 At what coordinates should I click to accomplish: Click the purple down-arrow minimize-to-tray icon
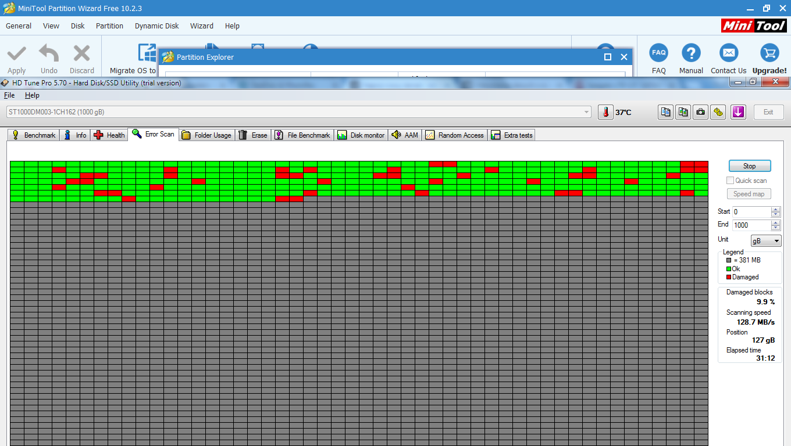738,112
